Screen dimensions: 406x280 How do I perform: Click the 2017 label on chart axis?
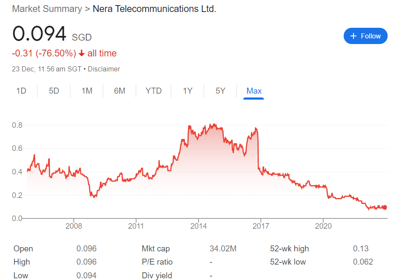pyautogui.click(x=260, y=226)
